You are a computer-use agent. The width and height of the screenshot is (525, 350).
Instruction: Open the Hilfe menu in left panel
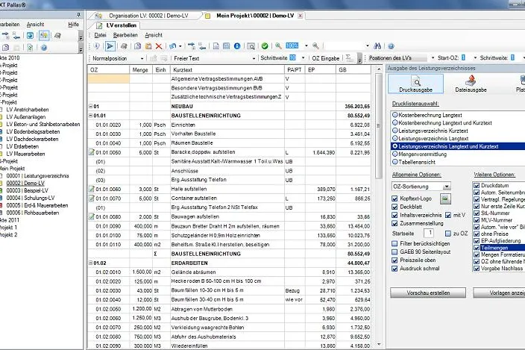73,24
